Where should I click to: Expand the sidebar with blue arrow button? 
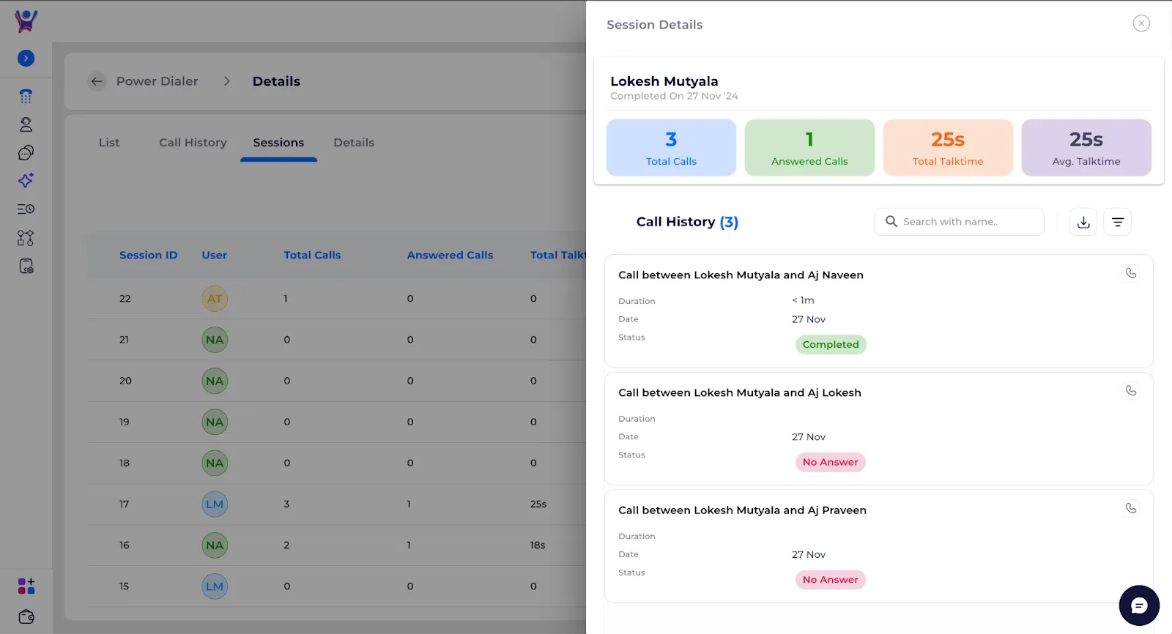pyautogui.click(x=26, y=59)
